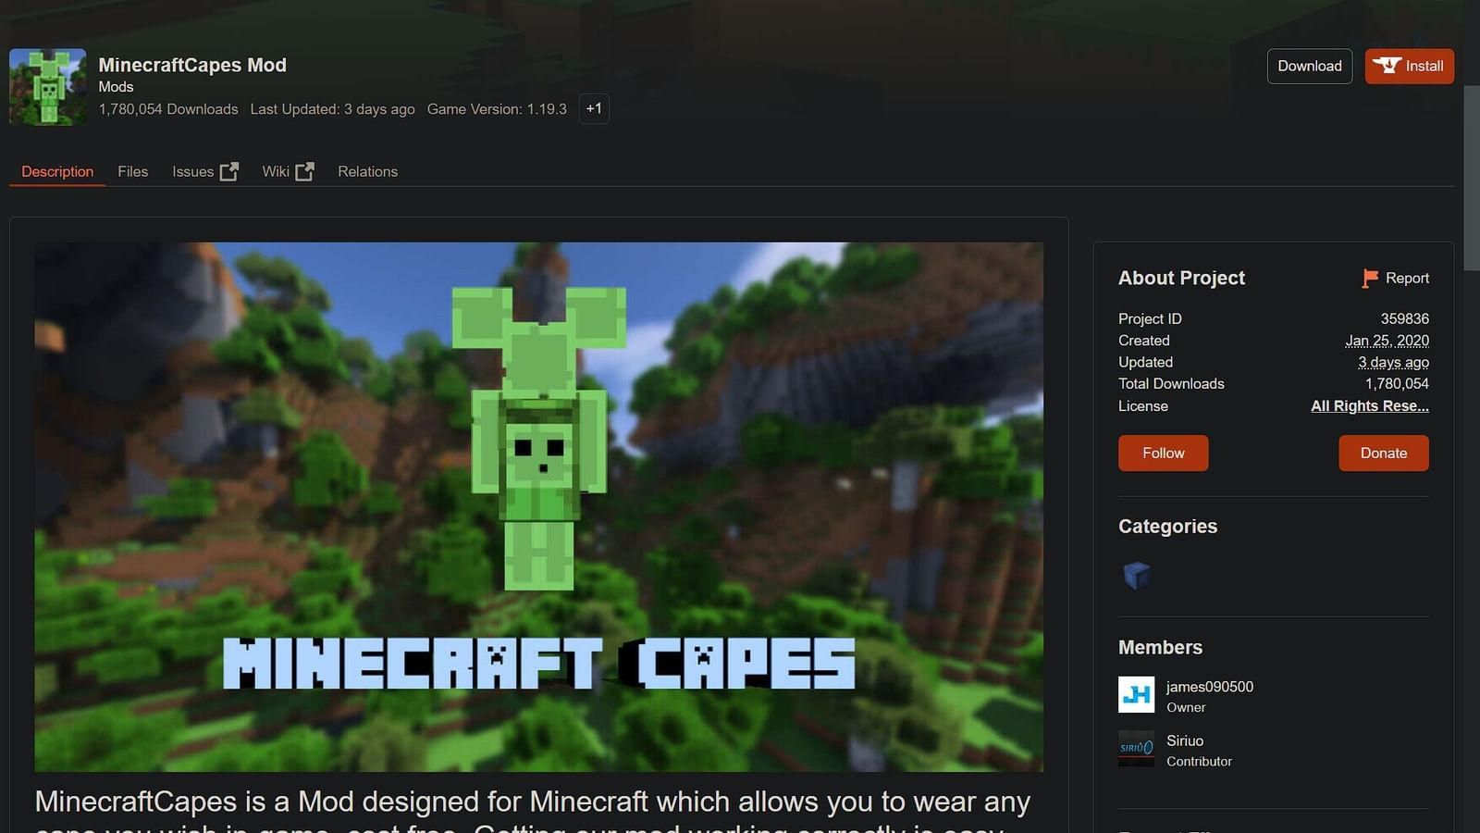Click james090500's avatar icon
The image size is (1480, 833).
click(1136, 695)
